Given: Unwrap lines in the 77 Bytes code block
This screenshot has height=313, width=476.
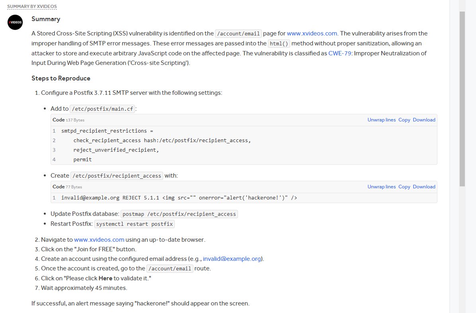Looking at the screenshot, I should pyautogui.click(x=382, y=187).
